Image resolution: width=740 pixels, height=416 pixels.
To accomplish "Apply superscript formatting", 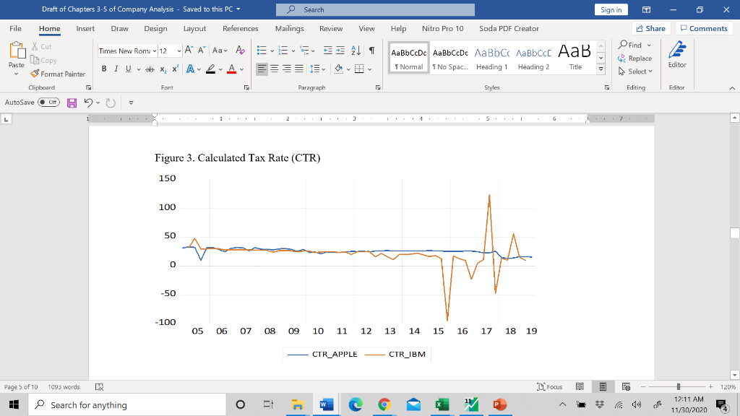I will click(x=175, y=68).
